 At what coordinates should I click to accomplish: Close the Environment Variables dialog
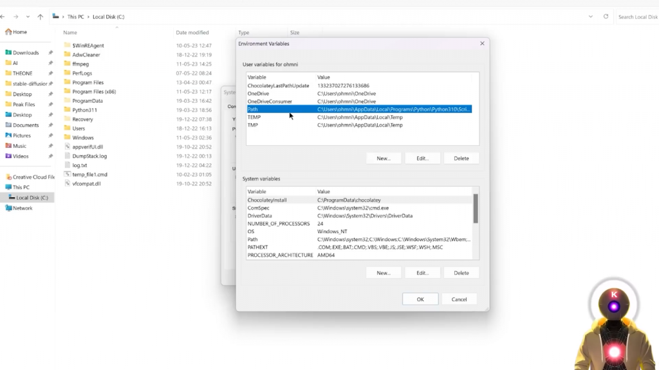tap(482, 44)
